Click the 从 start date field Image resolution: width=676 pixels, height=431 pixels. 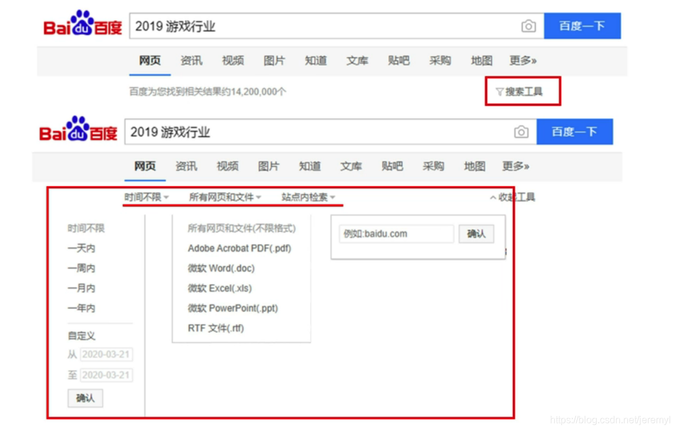(106, 354)
